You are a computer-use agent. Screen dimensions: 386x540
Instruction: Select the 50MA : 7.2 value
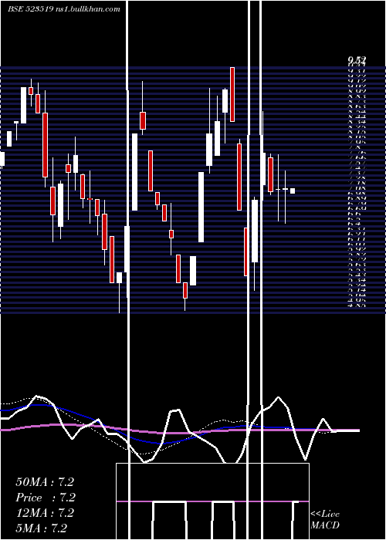[45, 482]
